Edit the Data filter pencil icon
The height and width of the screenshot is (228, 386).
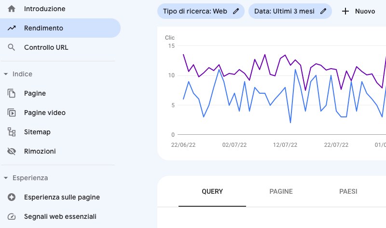(x=323, y=11)
